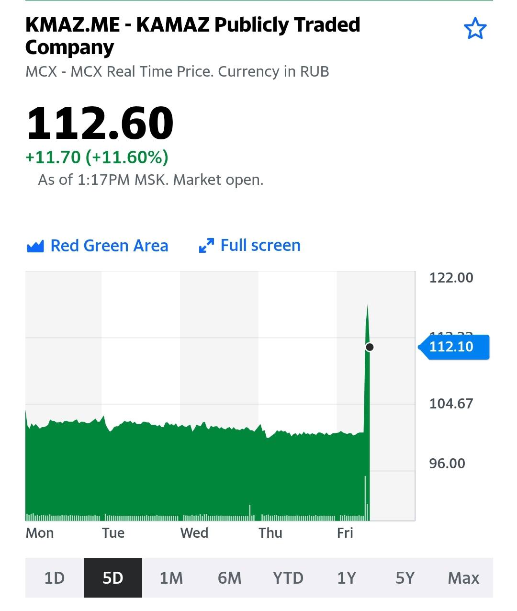
Task: View the 5Y price history
Action: (x=405, y=578)
